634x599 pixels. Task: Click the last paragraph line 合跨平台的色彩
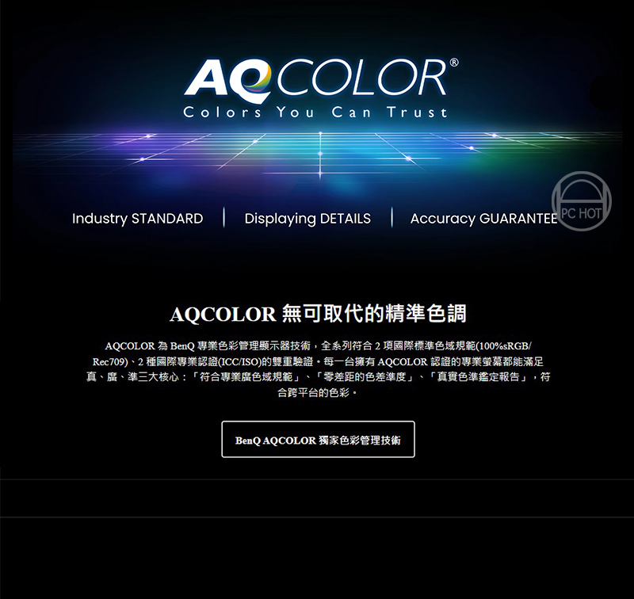(x=318, y=392)
